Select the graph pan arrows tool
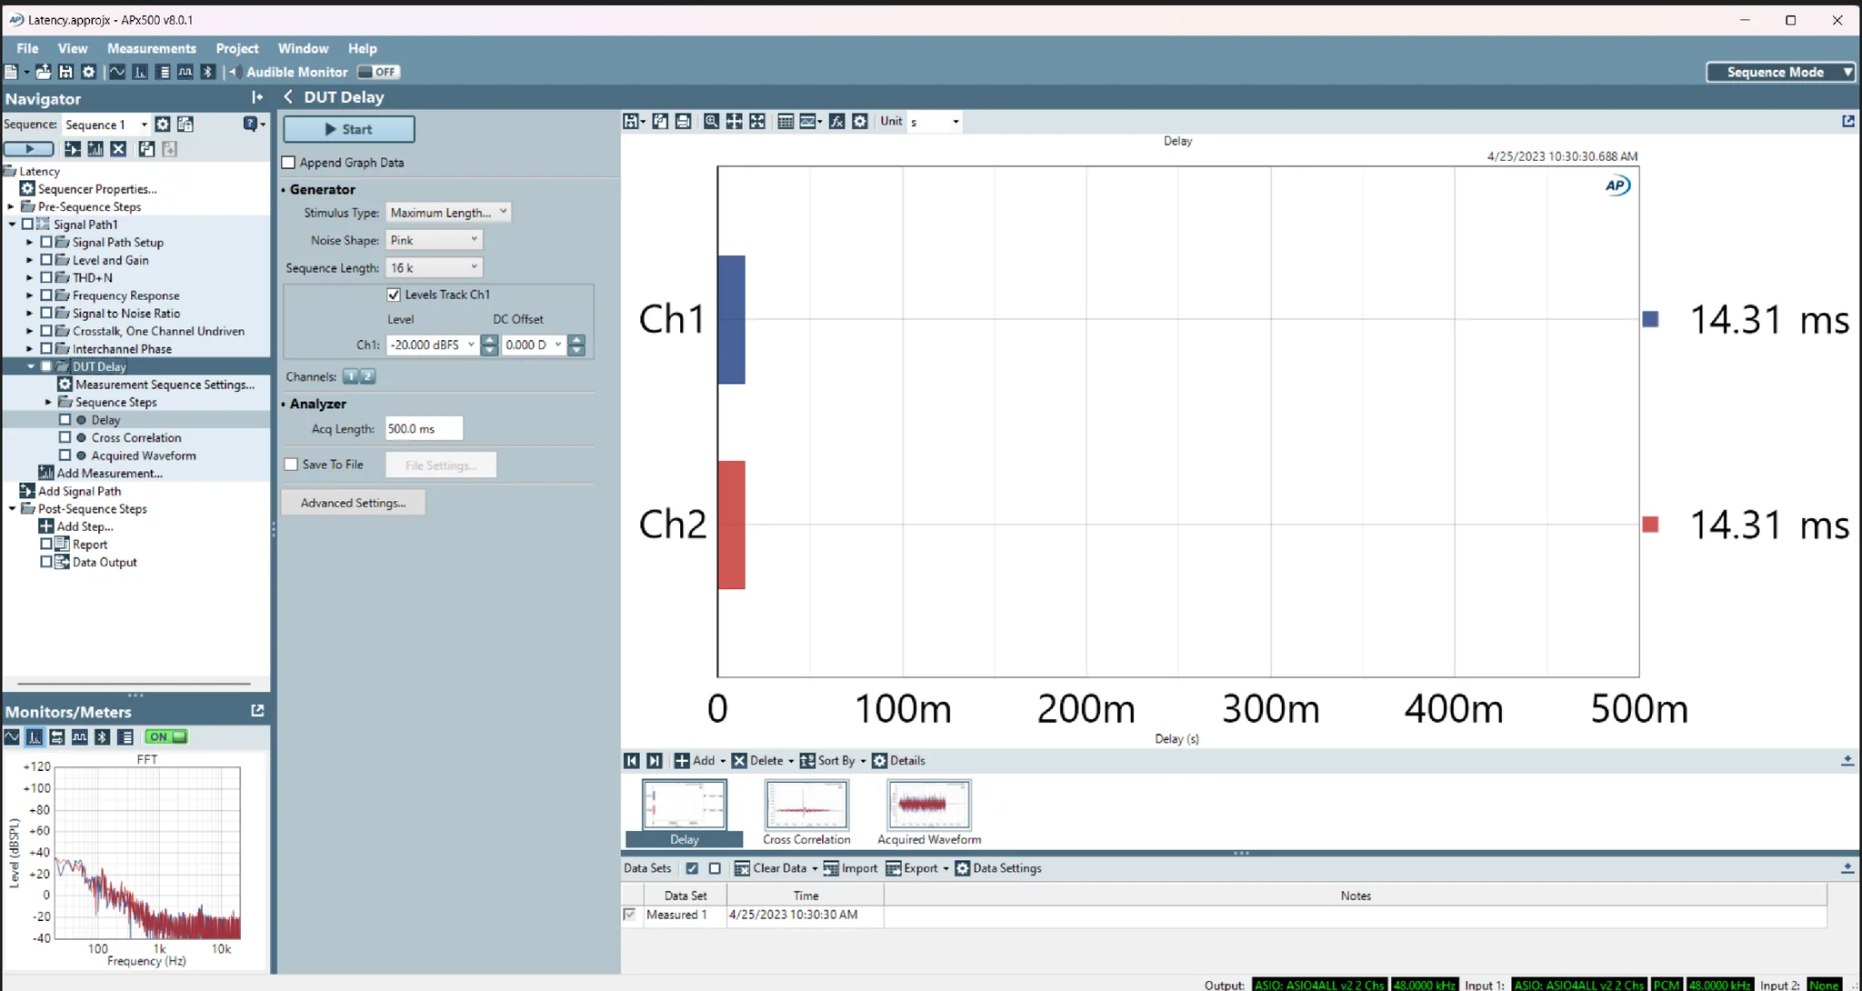Viewport: 1862px width, 991px height. click(x=734, y=121)
